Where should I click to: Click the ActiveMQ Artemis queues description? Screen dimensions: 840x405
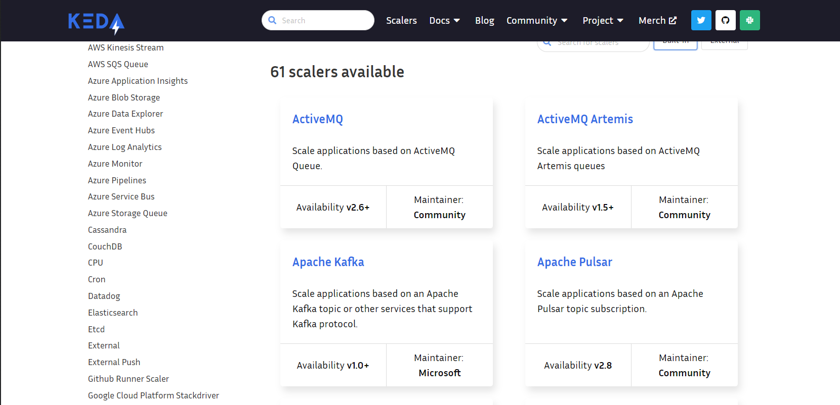coord(618,158)
